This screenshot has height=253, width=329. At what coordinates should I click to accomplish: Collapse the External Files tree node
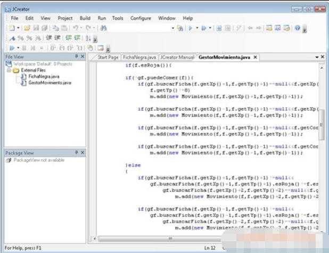9,70
